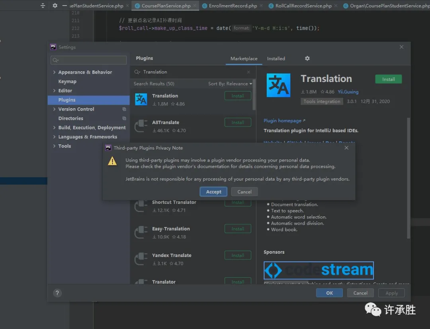The image size is (430, 329).
Task: Click the settings search field
Action: pyautogui.click(x=88, y=60)
